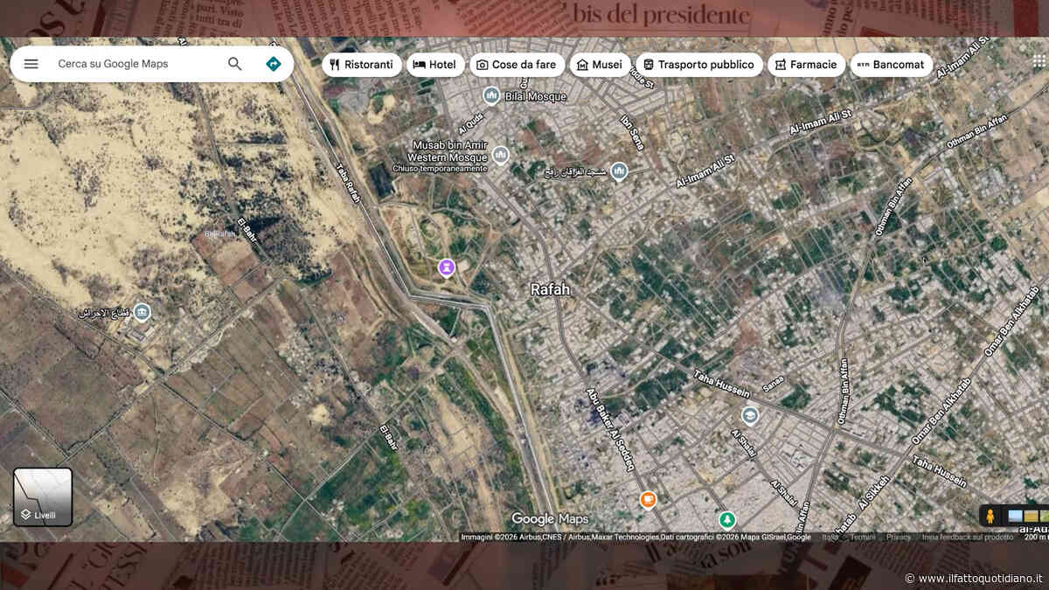Click the orange cafe marker at the bottom
The height and width of the screenshot is (590, 1049).
coord(648,500)
